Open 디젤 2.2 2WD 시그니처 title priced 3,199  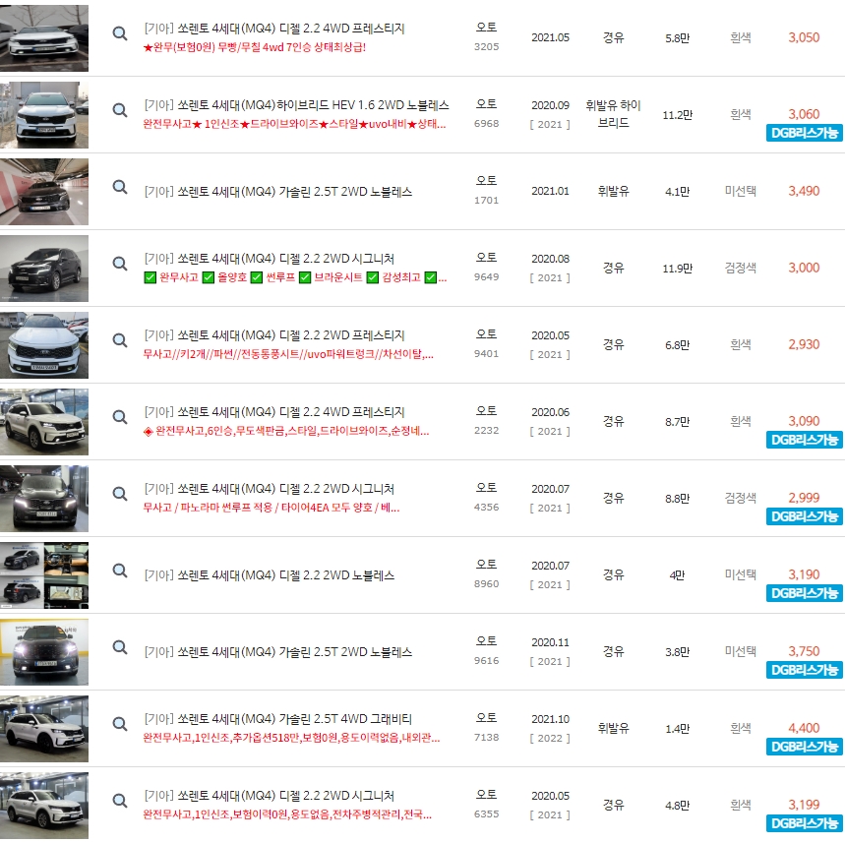pyautogui.click(x=269, y=796)
